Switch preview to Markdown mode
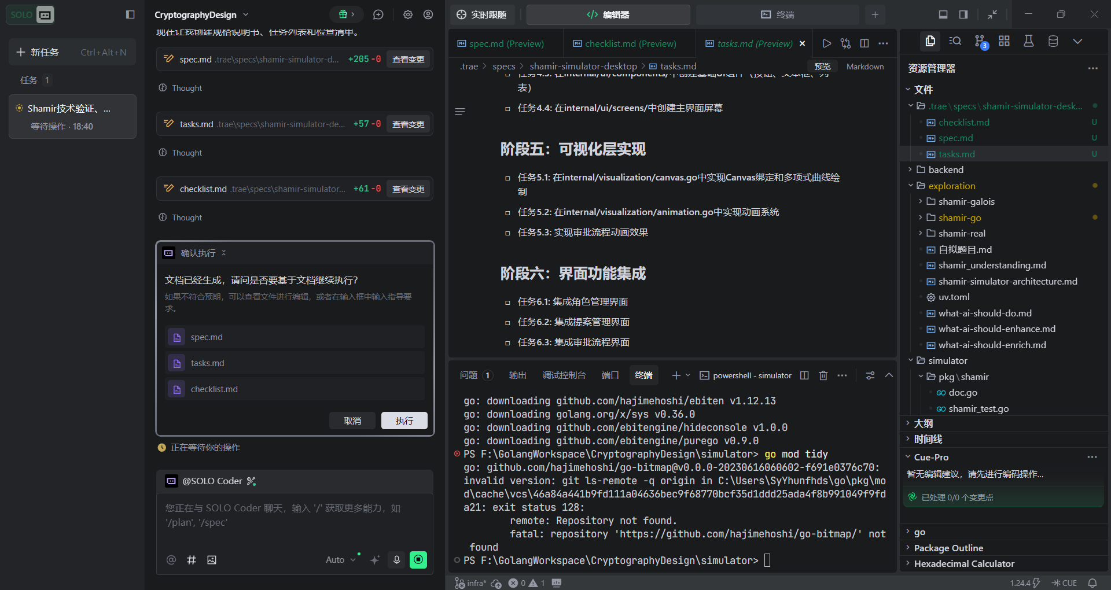1111x590 pixels. [865, 67]
